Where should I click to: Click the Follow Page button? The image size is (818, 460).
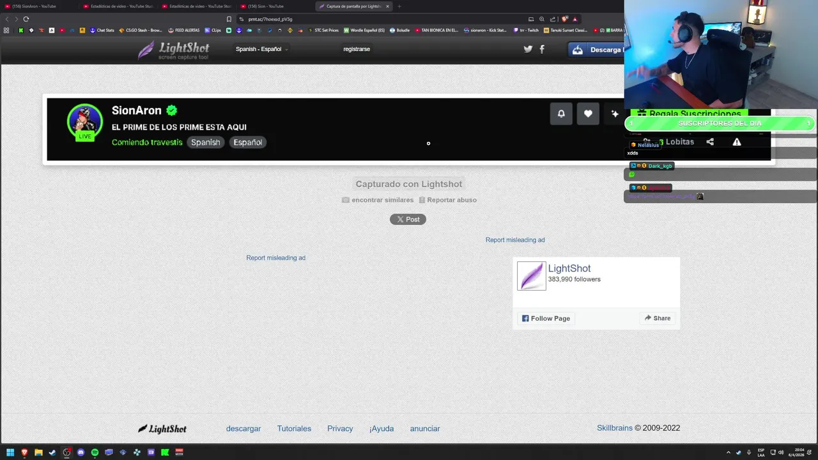coord(546,318)
